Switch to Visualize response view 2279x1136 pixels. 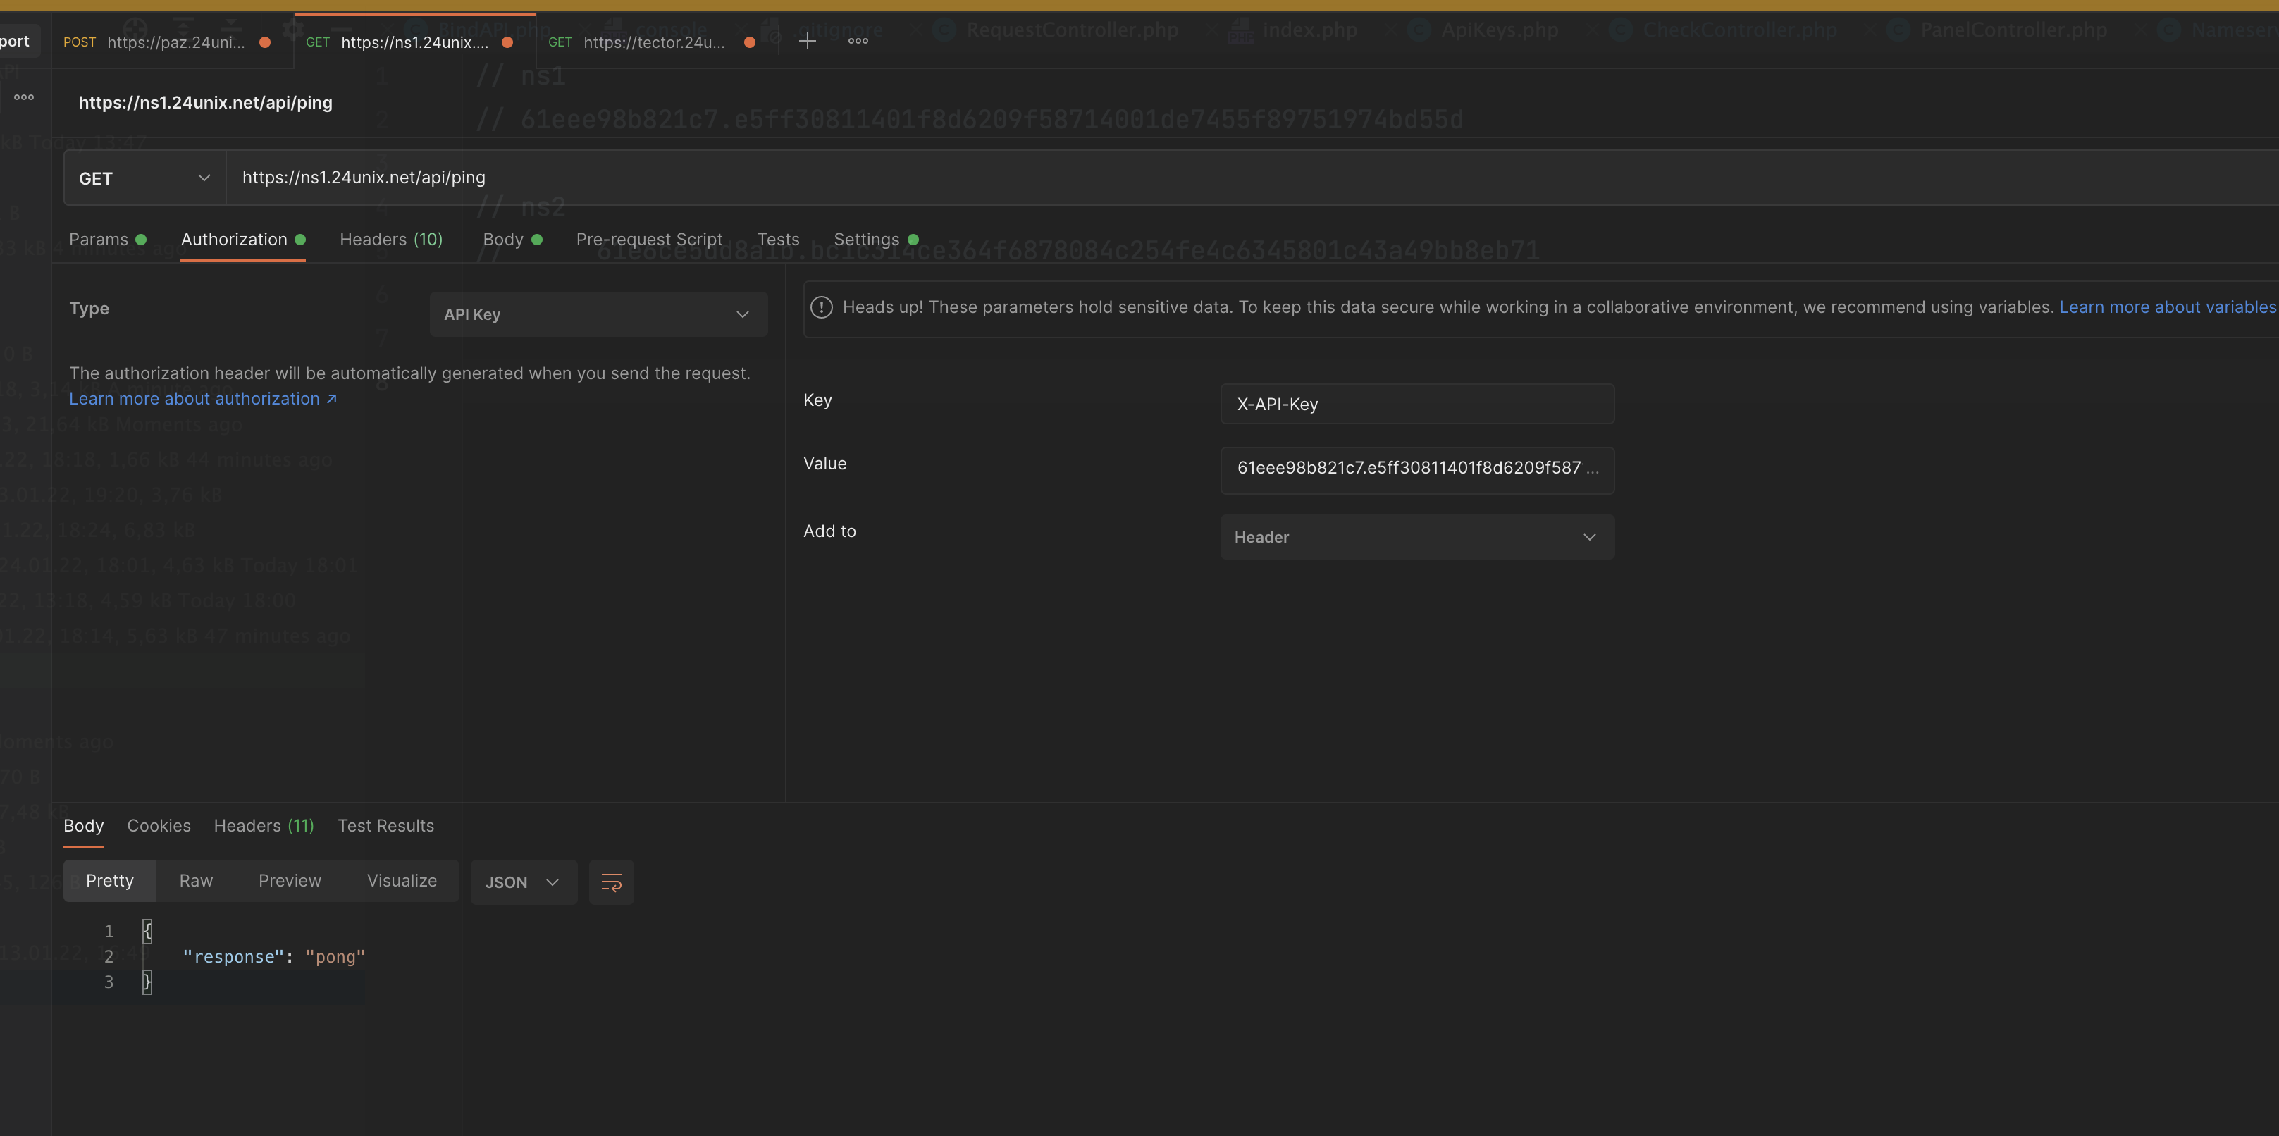[x=402, y=881]
